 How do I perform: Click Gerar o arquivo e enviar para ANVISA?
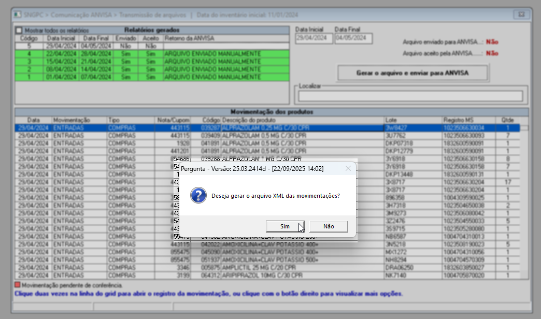(x=412, y=73)
